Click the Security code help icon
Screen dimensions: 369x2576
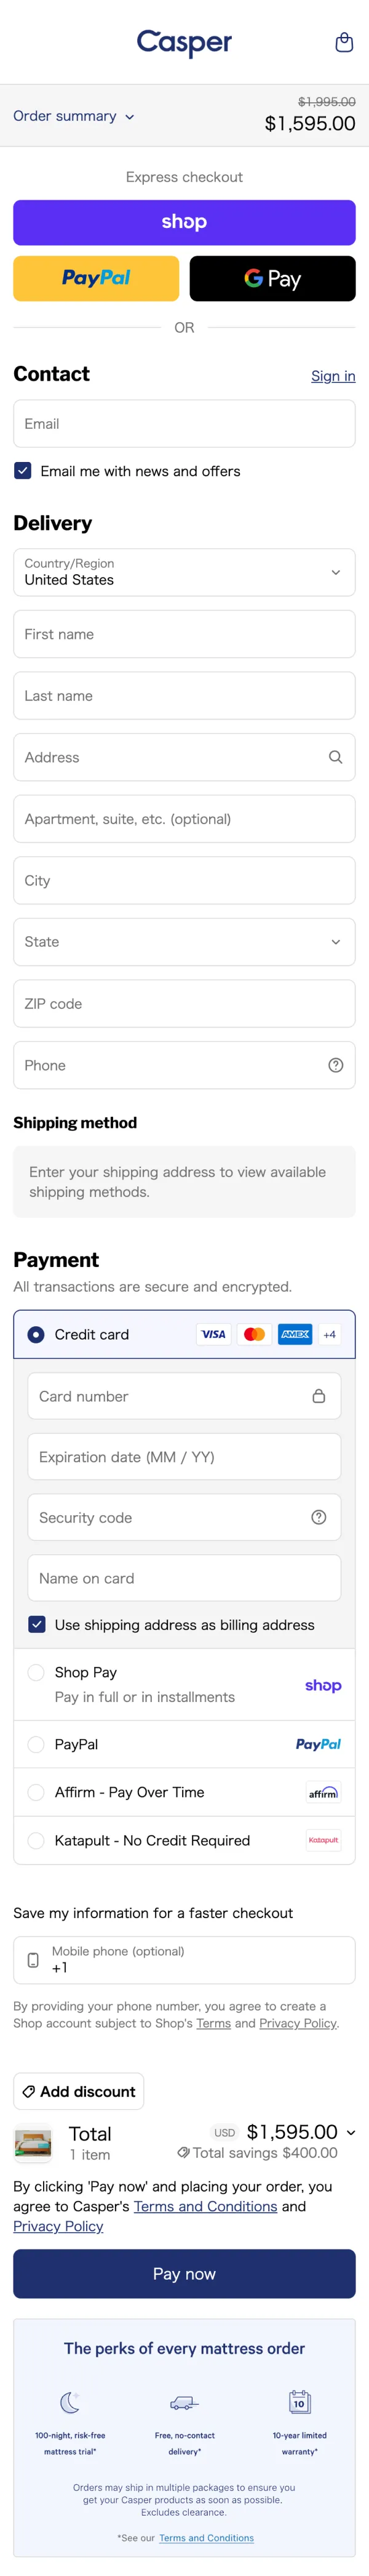[x=318, y=1517]
